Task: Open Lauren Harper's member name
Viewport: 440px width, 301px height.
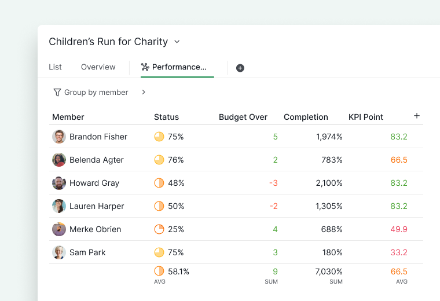Action: coord(97,206)
